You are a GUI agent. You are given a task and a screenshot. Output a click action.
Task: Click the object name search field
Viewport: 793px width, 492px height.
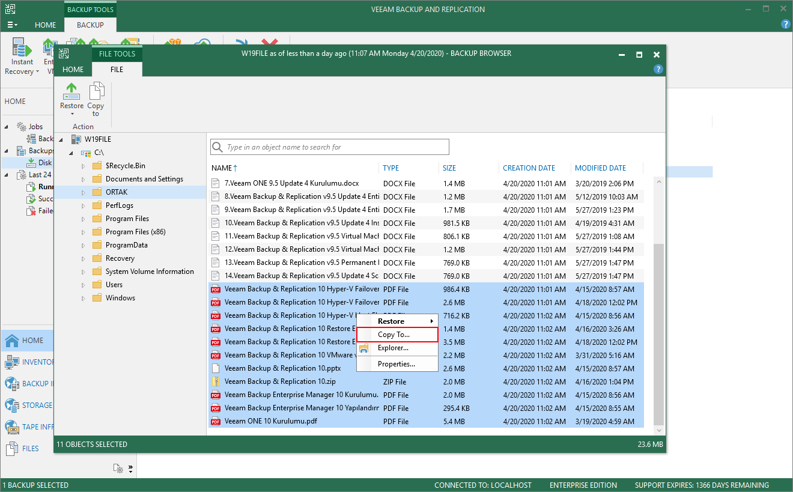tap(330, 147)
